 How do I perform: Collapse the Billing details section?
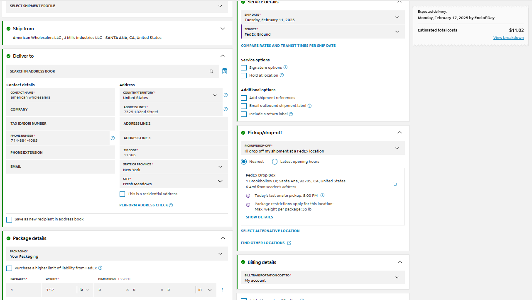400,262
